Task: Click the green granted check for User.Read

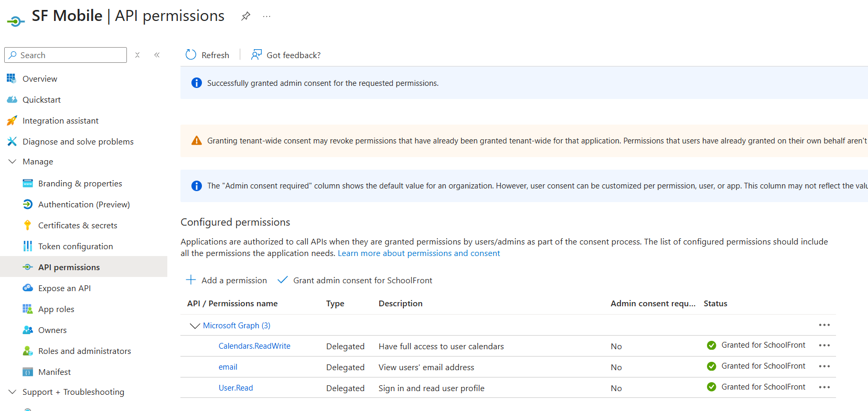Action: tap(712, 387)
